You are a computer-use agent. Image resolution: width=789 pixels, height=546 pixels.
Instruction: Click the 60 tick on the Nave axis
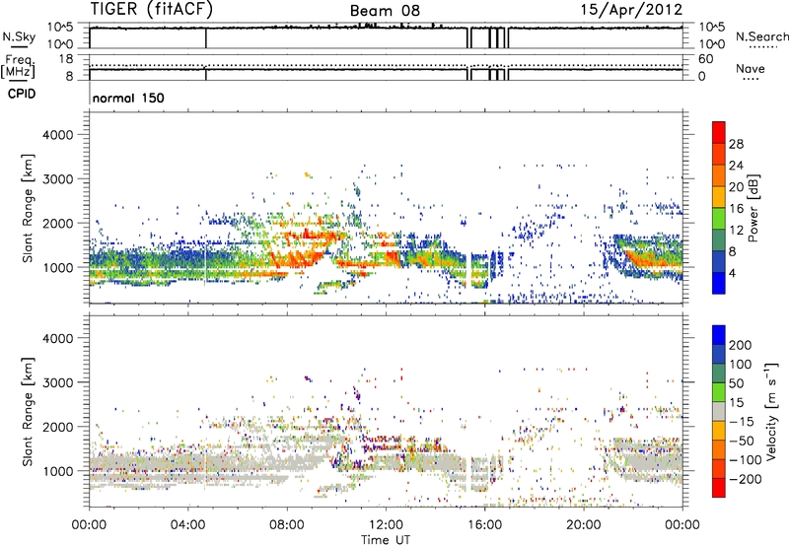tap(706, 59)
